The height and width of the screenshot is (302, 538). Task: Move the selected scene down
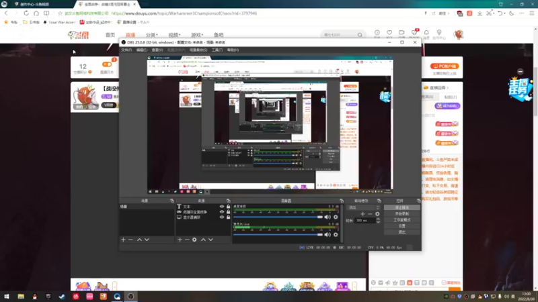pos(147,240)
